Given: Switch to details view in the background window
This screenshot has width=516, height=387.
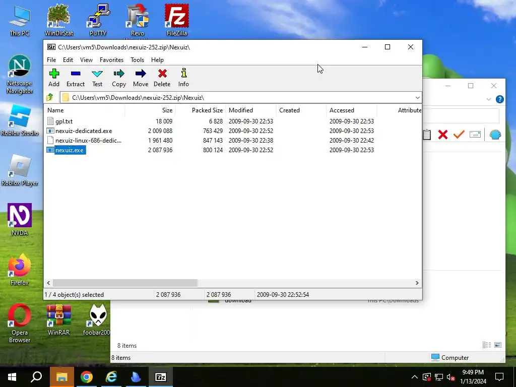Looking at the screenshot, I should pyautogui.click(x=487, y=345).
